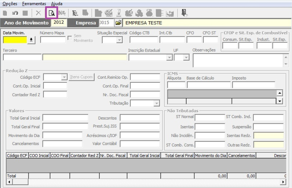Open the Empresa folder browse icon
The image size is (292, 188).
(x=118, y=23)
